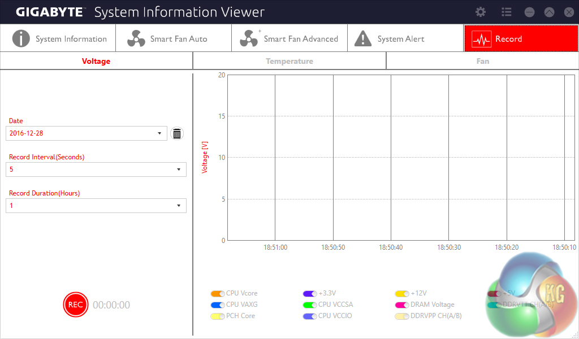Open the settings gear icon
This screenshot has height=339, width=579.
[x=481, y=12]
